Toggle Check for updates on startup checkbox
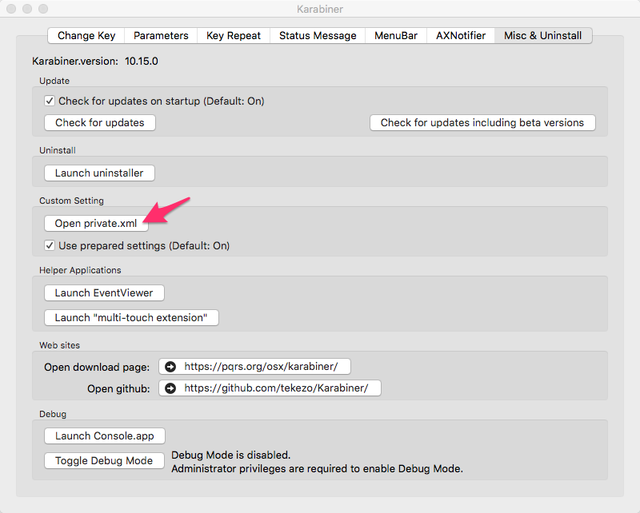Image resolution: width=640 pixels, height=513 pixels. coord(50,101)
